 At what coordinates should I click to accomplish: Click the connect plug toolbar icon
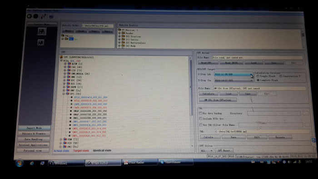click(44, 16)
